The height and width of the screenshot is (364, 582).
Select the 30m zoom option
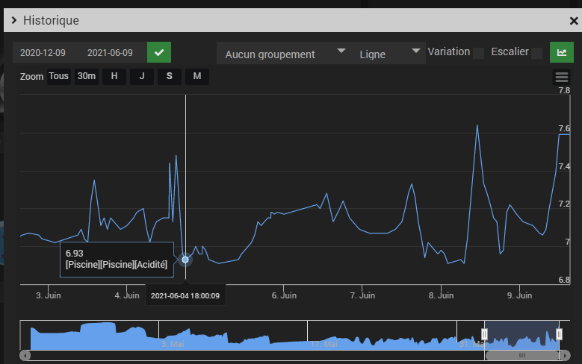pos(87,76)
